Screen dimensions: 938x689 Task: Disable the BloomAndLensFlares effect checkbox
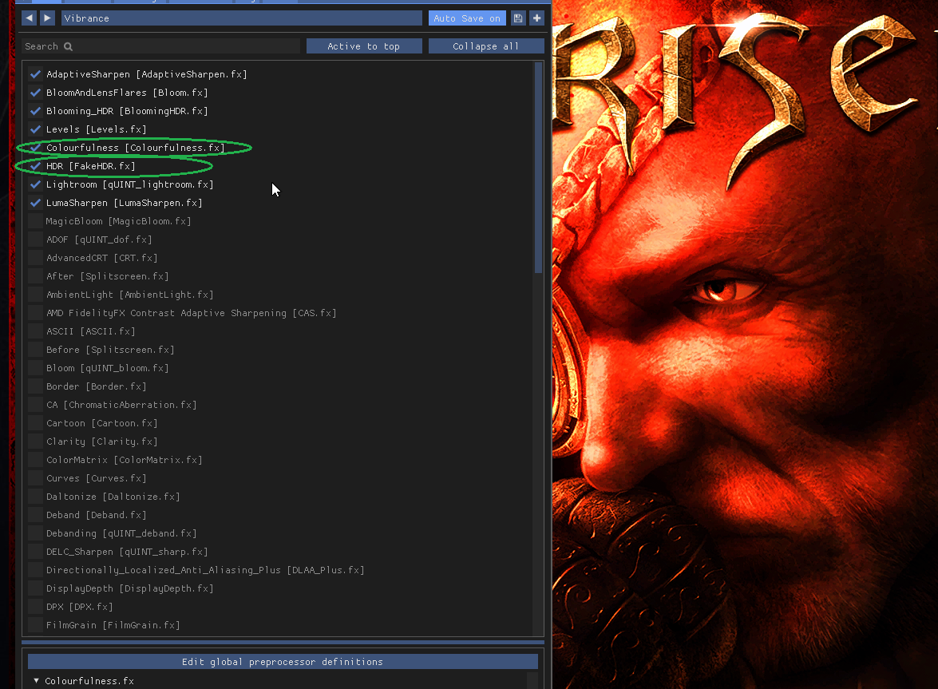pos(35,93)
